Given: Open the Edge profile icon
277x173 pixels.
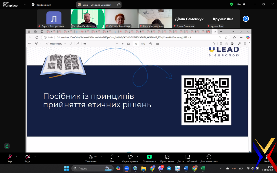Looking at the screenshot, I should [29, 32].
